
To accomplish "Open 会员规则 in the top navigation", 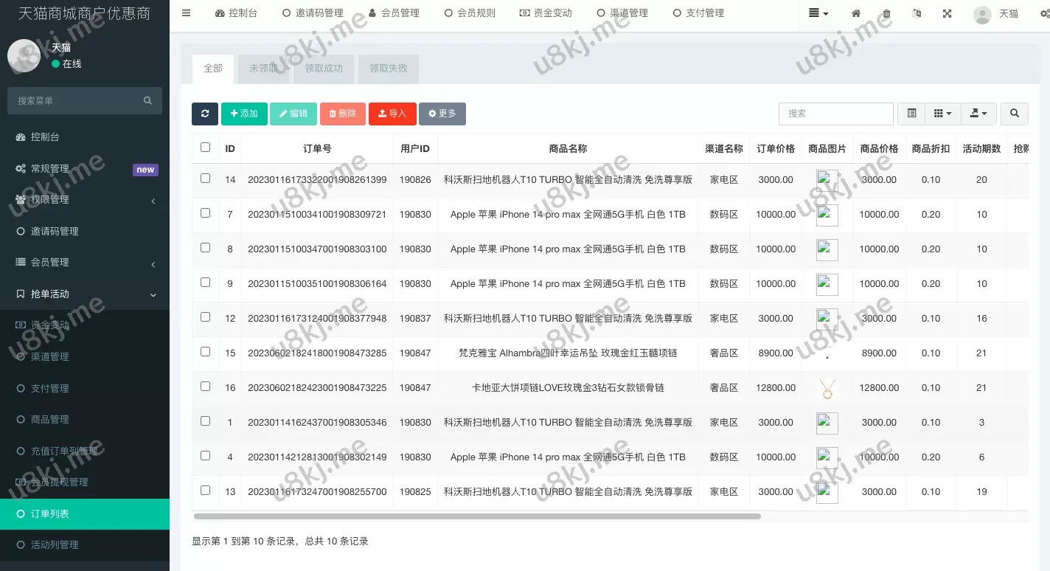I will coord(470,13).
